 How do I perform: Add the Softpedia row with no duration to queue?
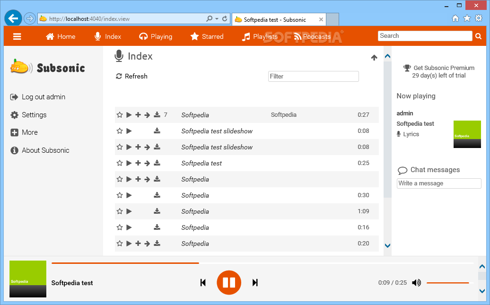point(138,179)
